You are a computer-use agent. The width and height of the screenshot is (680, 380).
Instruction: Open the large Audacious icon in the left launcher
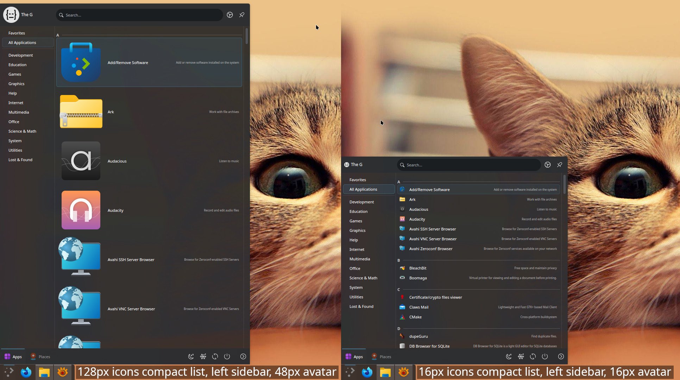click(81, 161)
